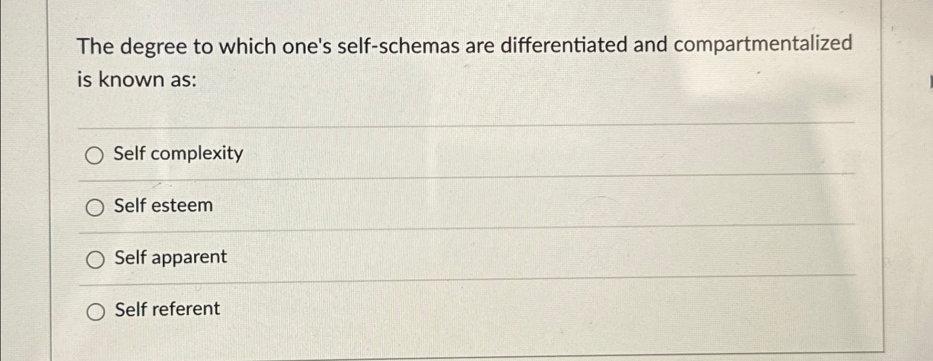
Task: Select the Self apparent radio button
Action: point(95,258)
